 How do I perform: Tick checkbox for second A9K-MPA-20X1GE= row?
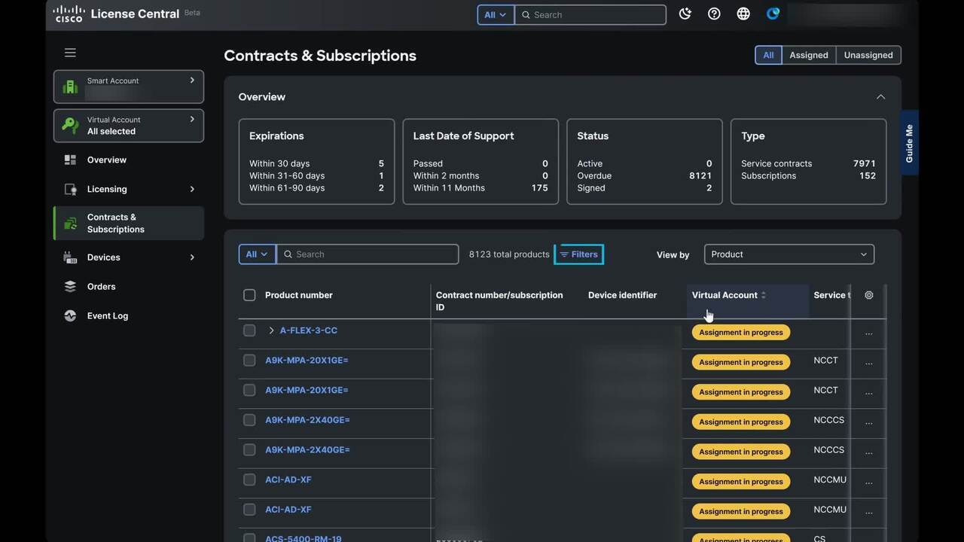point(249,390)
